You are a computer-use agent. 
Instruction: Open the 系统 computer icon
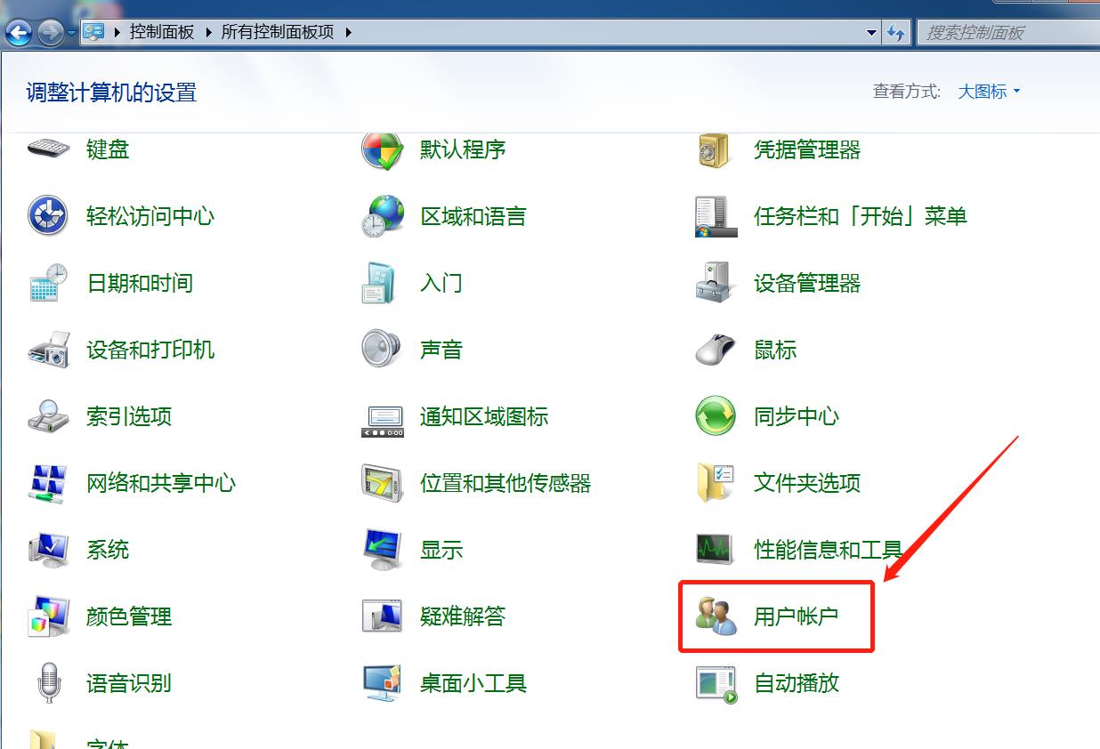[x=48, y=550]
